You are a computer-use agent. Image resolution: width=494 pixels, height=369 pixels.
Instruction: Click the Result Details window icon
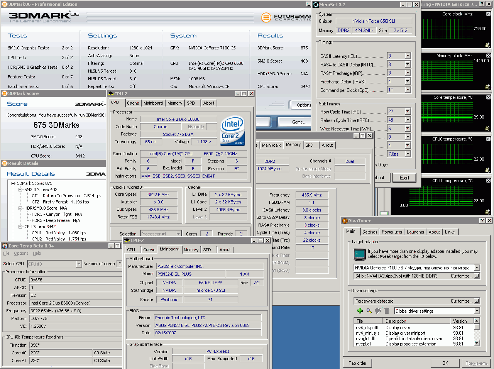(x=5, y=163)
